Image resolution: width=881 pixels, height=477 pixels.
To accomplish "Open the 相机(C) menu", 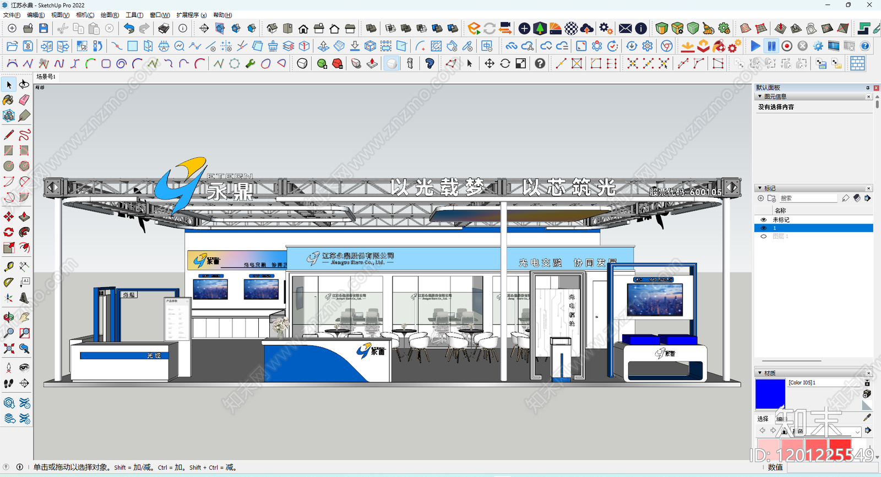I will point(85,15).
